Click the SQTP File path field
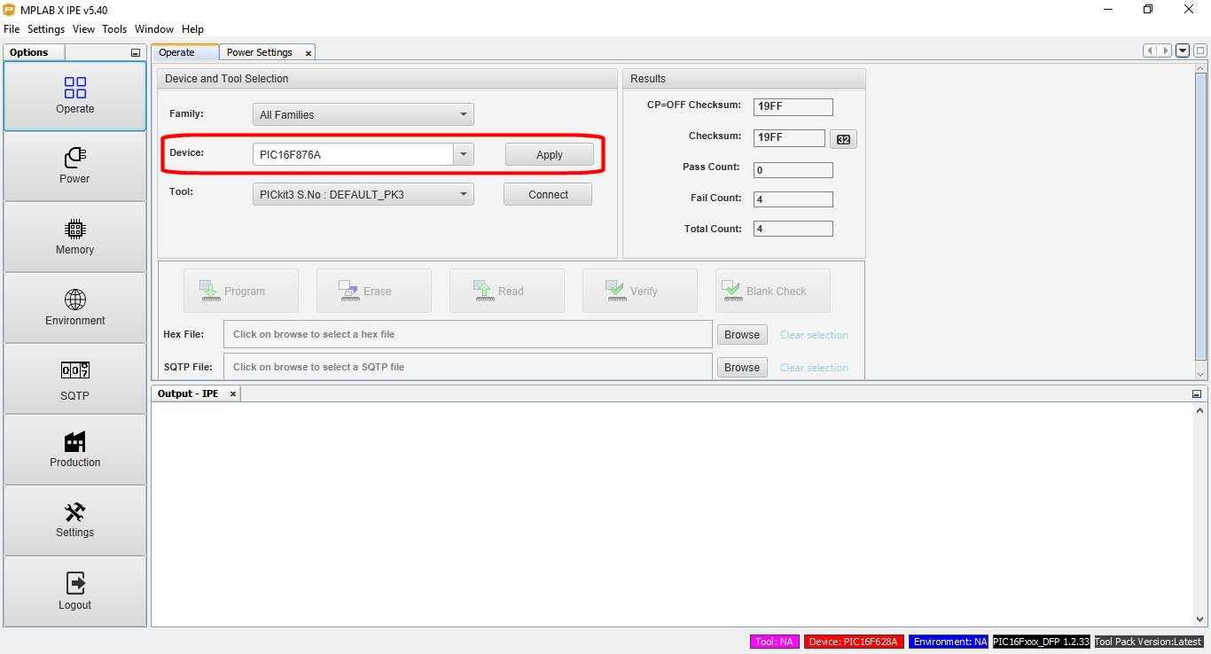Image resolution: width=1211 pixels, height=654 pixels. [x=468, y=367]
